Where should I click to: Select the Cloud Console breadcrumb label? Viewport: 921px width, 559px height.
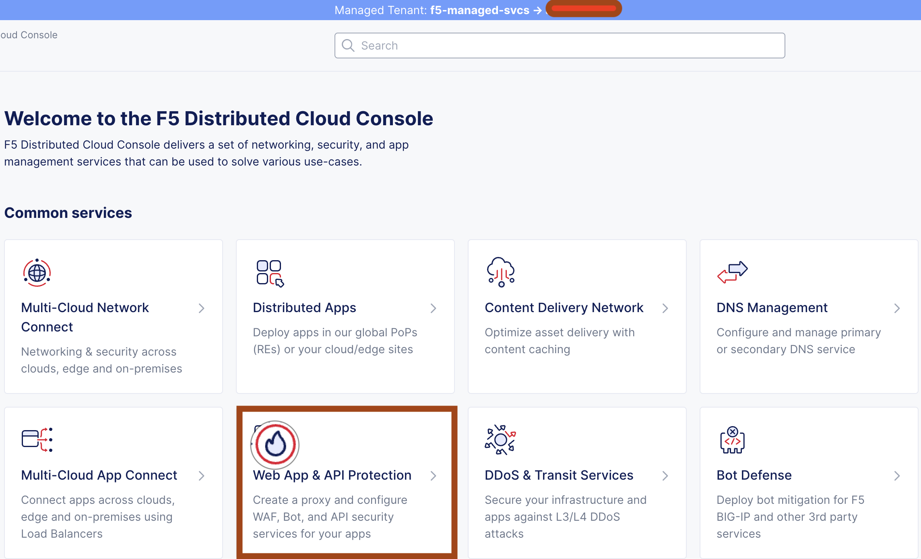coord(29,35)
